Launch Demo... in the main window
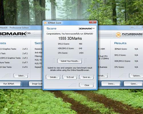This screenshot has height=114, width=143. click(111, 84)
